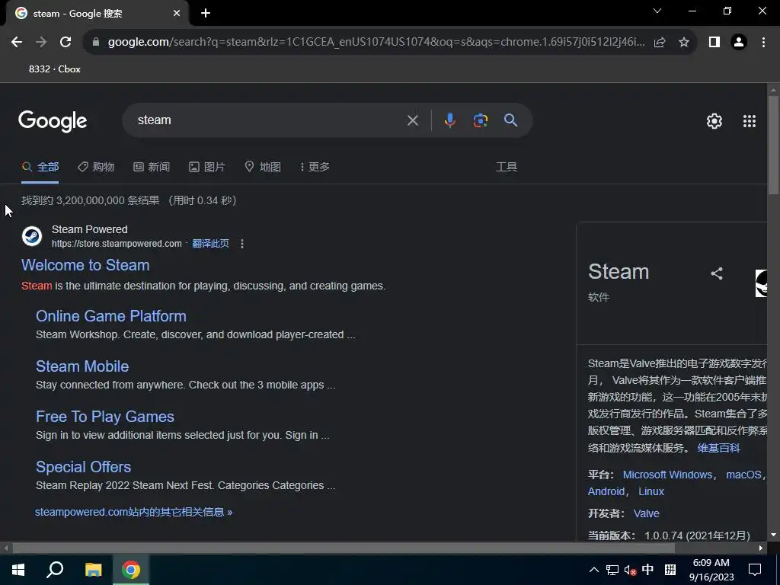The height and width of the screenshot is (585, 780).
Task: Click horizontal scrollbar right arrow
Action: pyautogui.click(x=761, y=548)
